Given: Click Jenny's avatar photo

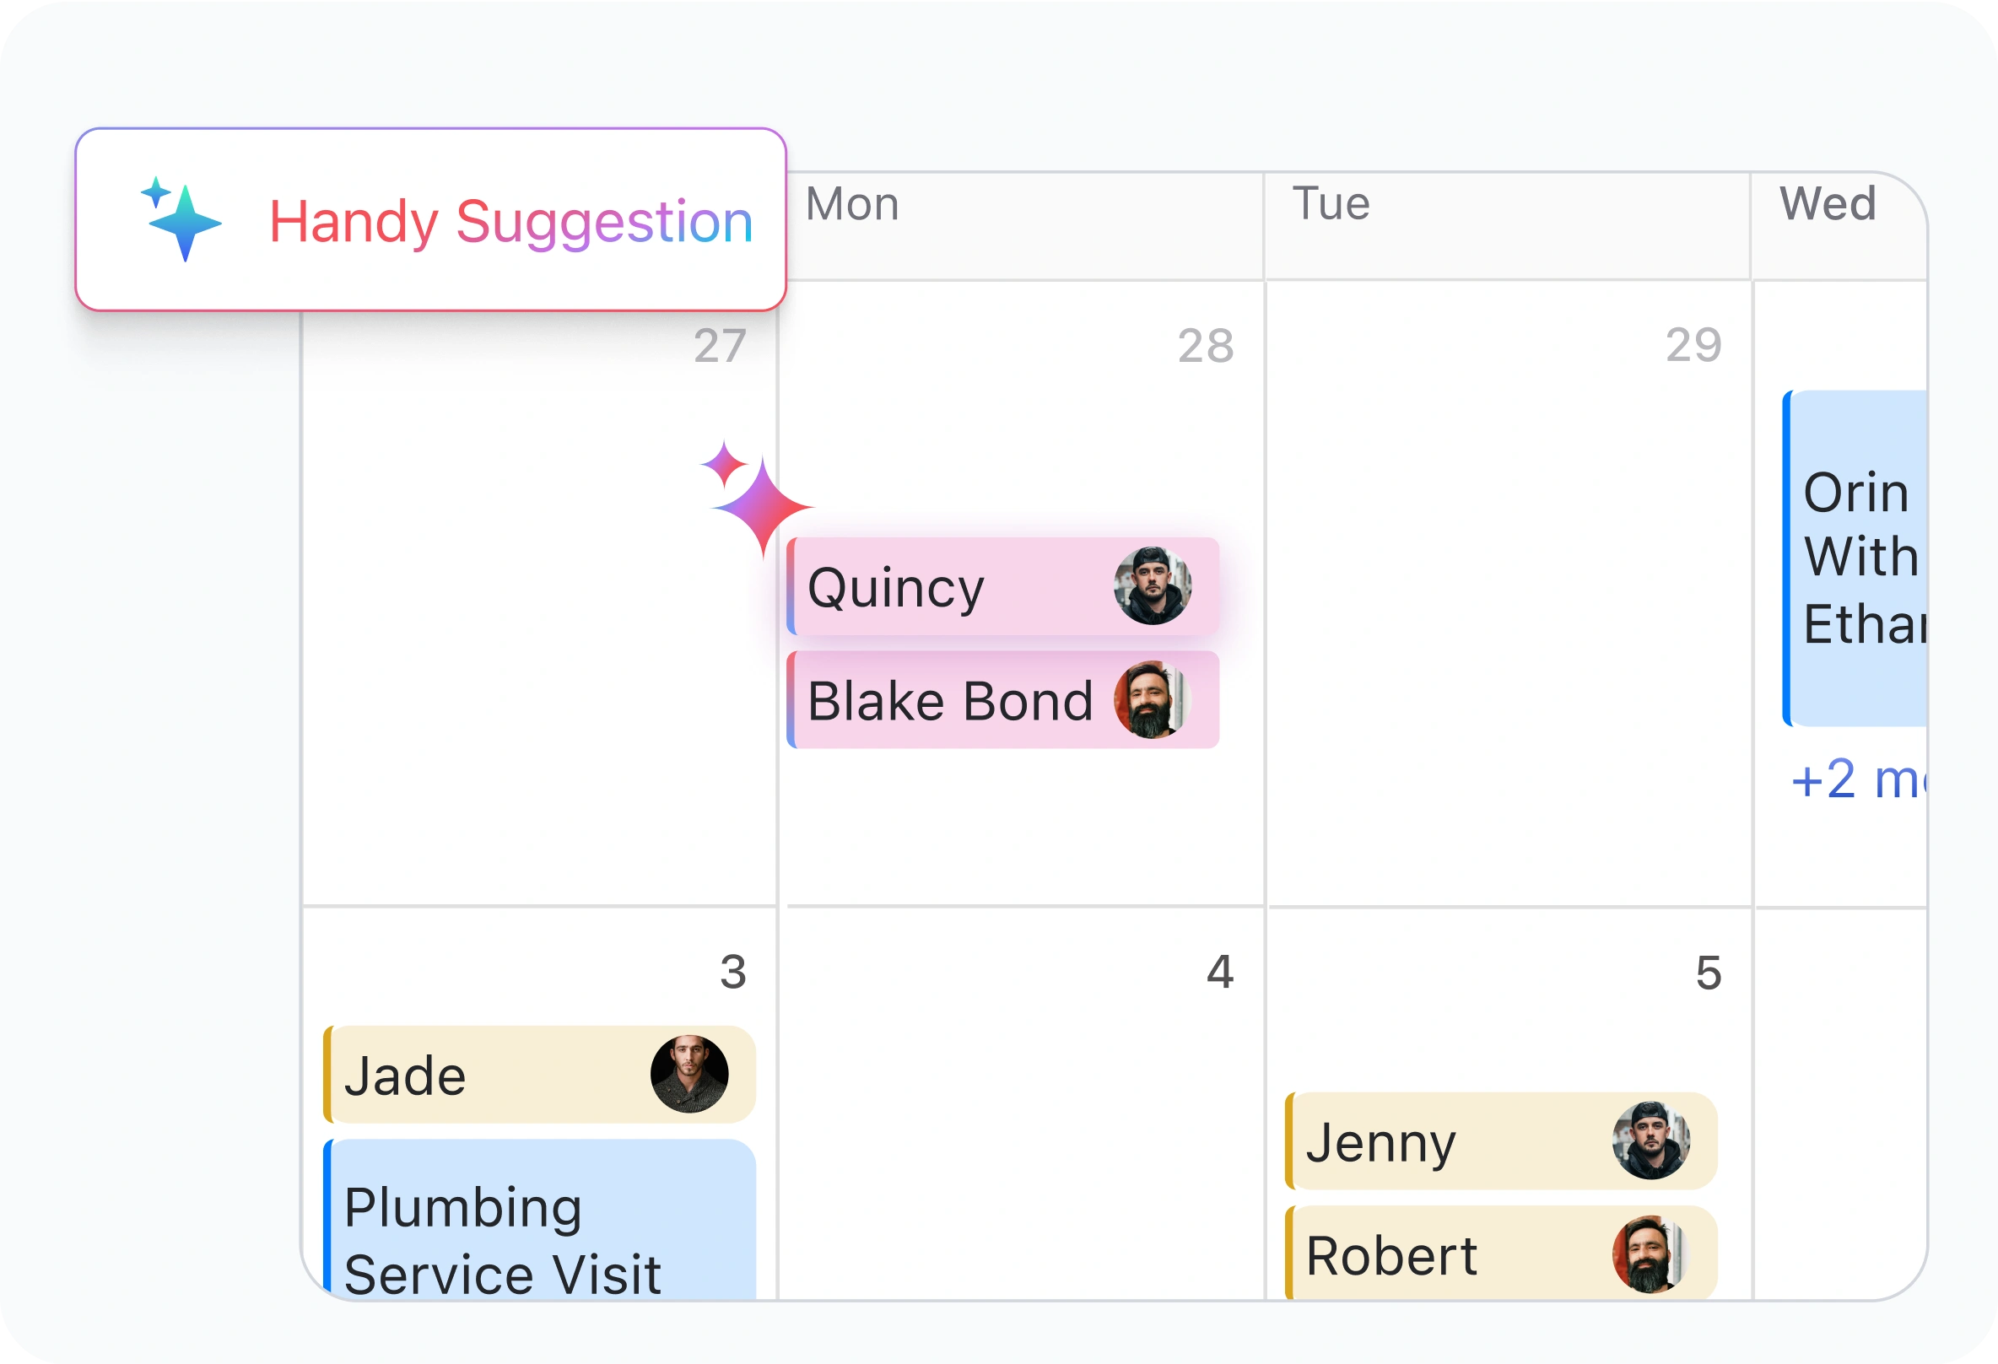Looking at the screenshot, I should click(x=1650, y=1140).
